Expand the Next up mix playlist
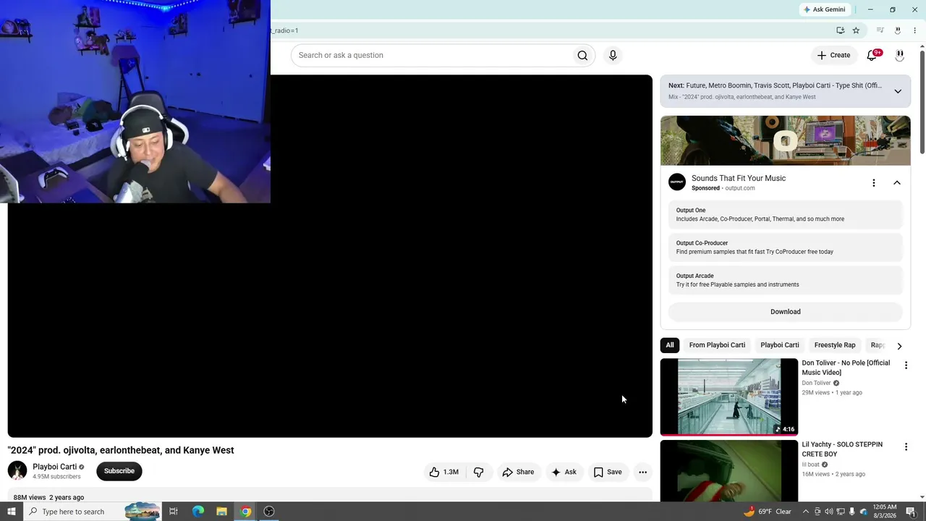This screenshot has width=926, height=521. 898,91
